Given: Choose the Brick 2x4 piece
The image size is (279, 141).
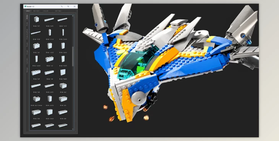Looking at the screenshot, I should click(36, 112).
